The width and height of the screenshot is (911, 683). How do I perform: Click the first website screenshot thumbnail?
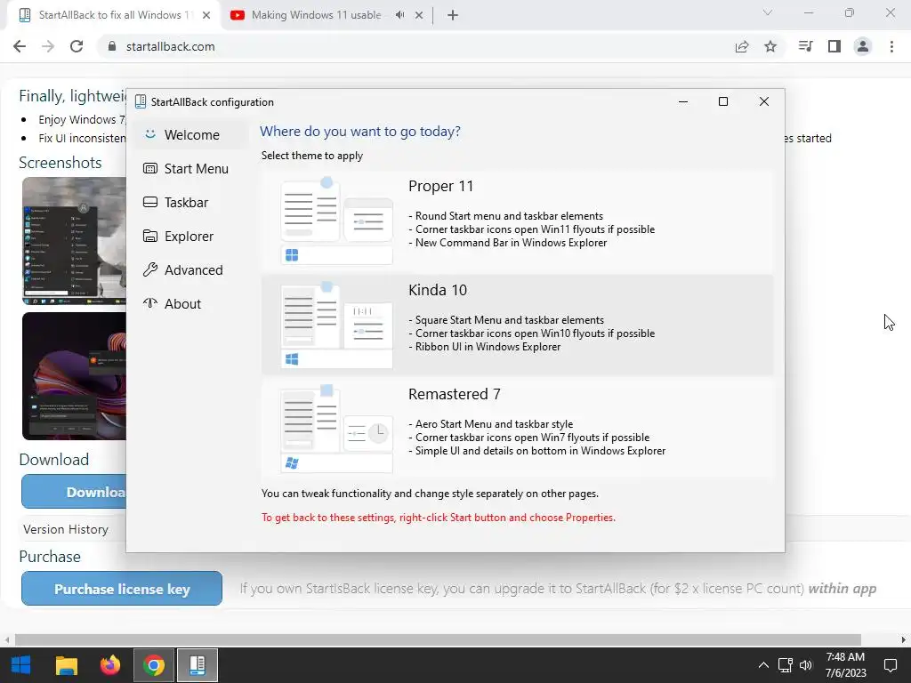[x=74, y=241]
